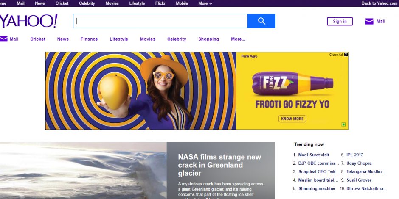The width and height of the screenshot is (399, 199).
Task: Click the FROOTI GO FIZZY YO slogan
Action: [292, 104]
